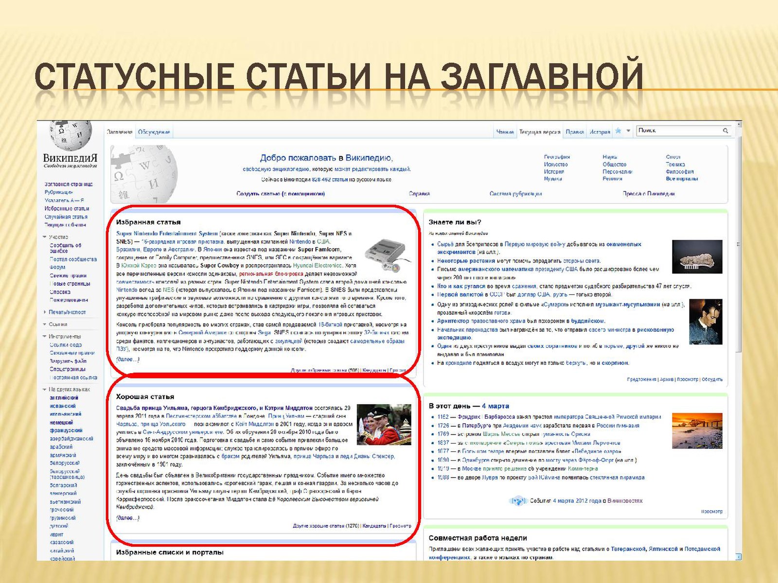Open the История tab
778x583 pixels.
tap(600, 132)
